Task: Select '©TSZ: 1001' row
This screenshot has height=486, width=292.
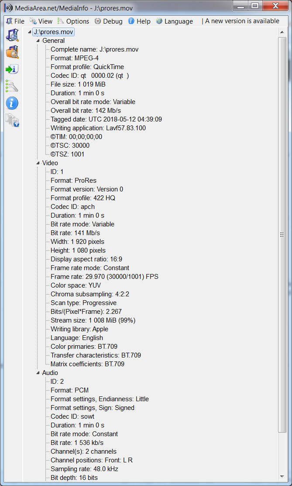Action: pyautogui.click(x=68, y=154)
